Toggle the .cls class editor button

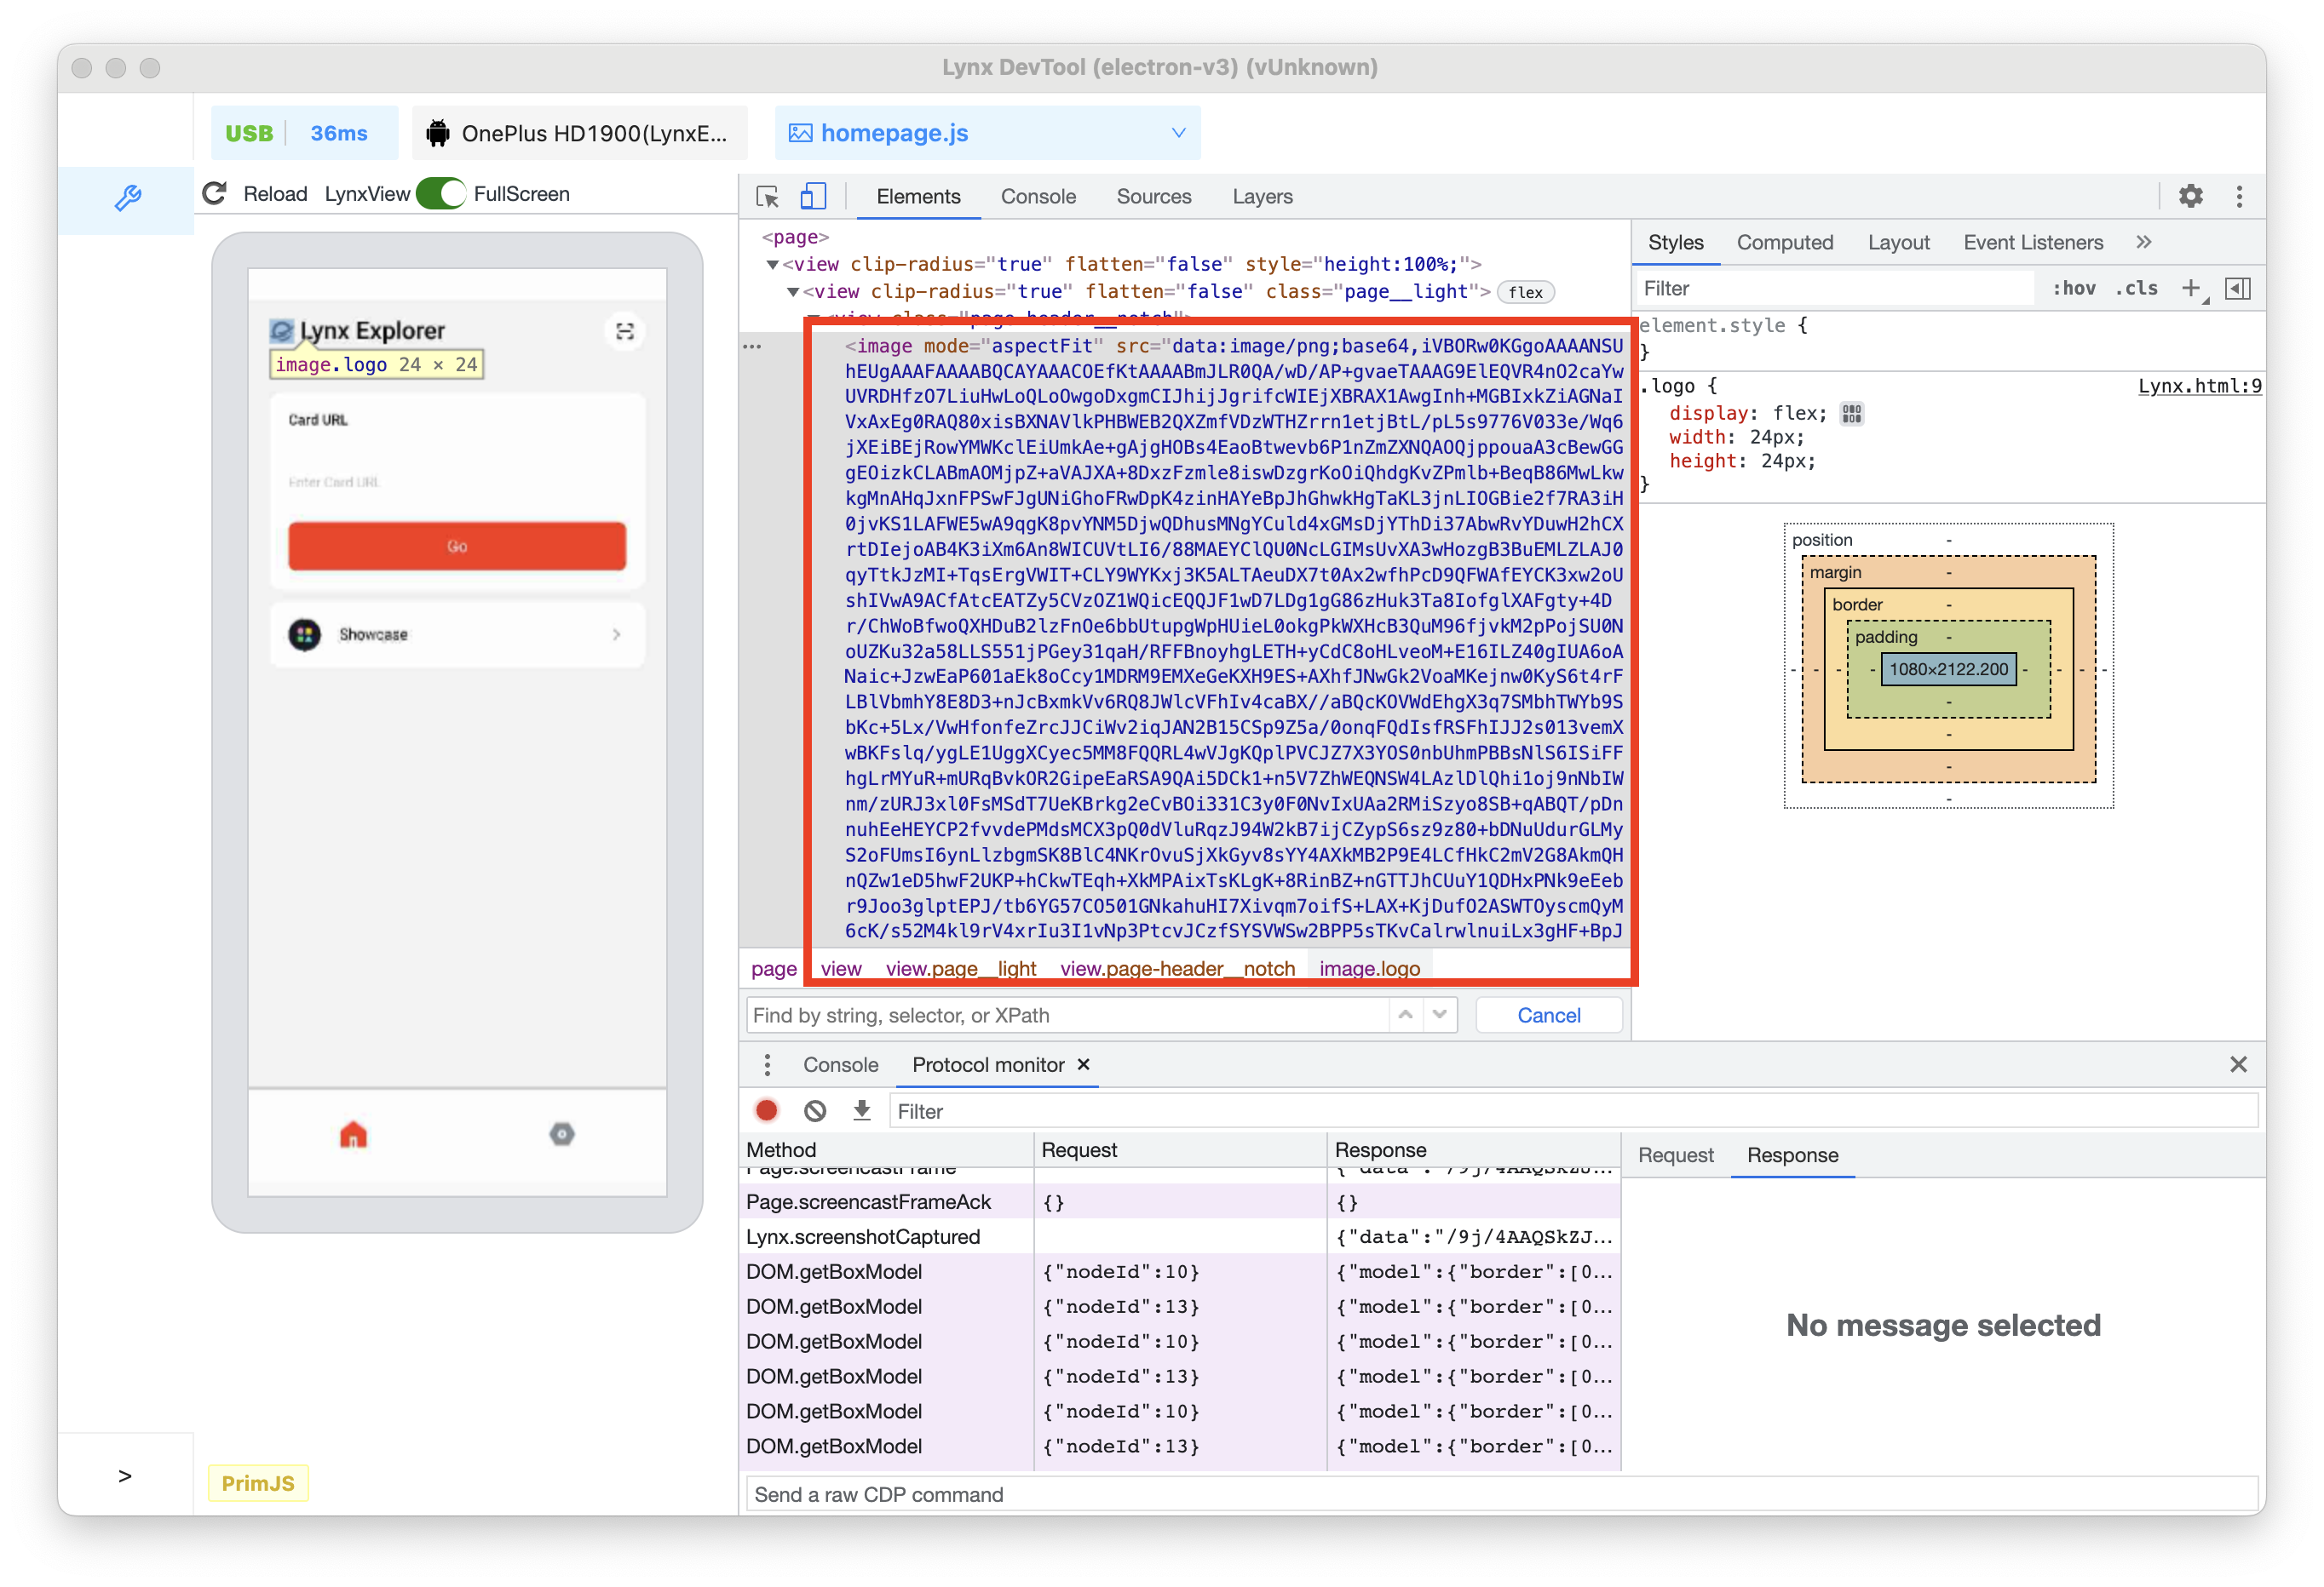(x=2135, y=289)
